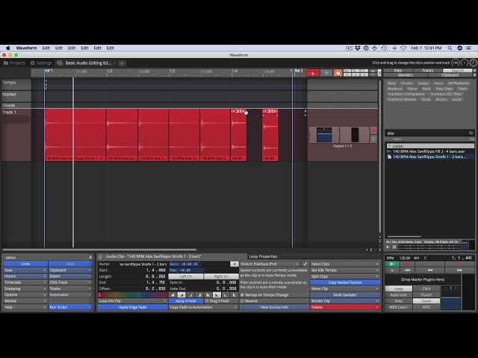Open the red Delete dropdown
The image size is (478, 358).
[x=345, y=307]
